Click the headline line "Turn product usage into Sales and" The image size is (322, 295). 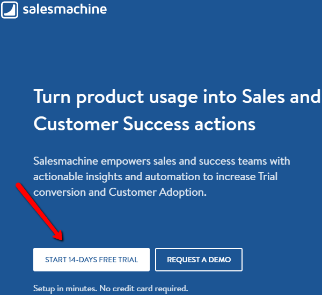click(x=177, y=97)
